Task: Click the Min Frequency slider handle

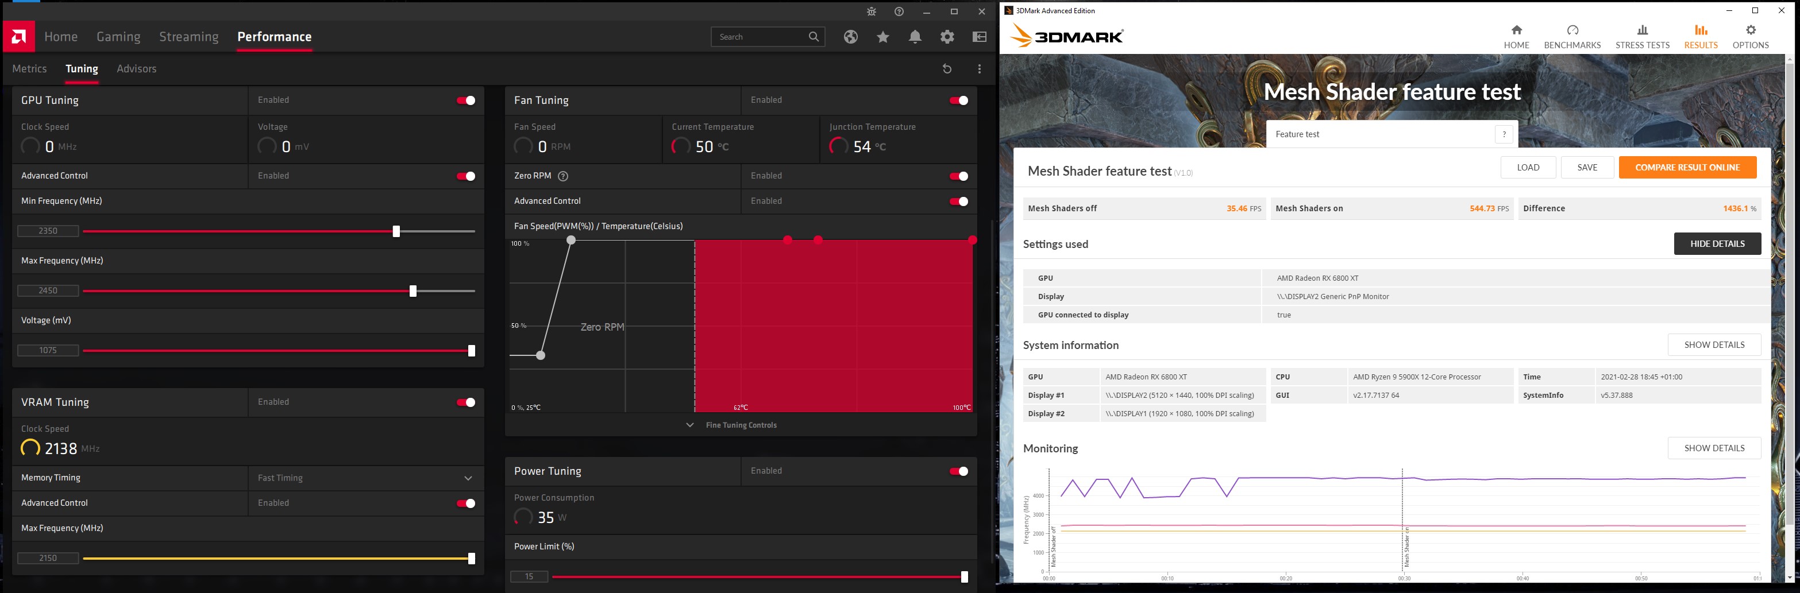Action: tap(396, 231)
